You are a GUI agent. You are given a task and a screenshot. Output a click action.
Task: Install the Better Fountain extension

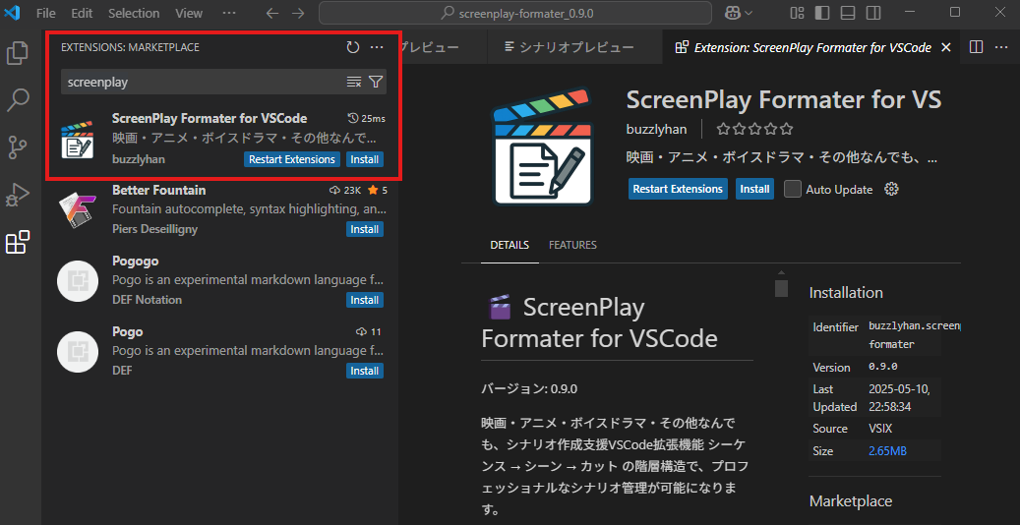[x=365, y=230]
